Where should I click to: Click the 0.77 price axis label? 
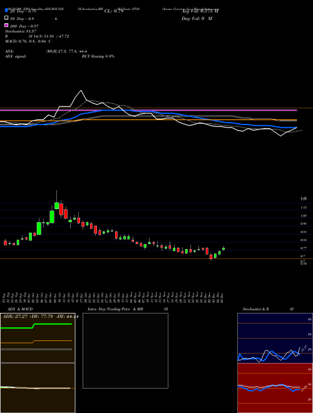click(303, 248)
